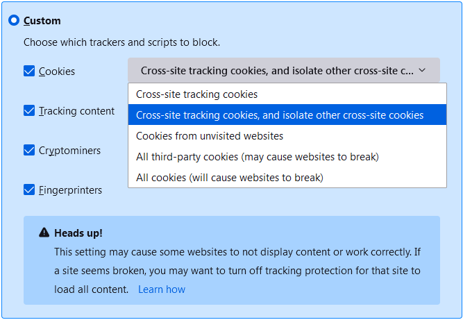Uncheck the Cookies checkbox

pyautogui.click(x=29, y=71)
